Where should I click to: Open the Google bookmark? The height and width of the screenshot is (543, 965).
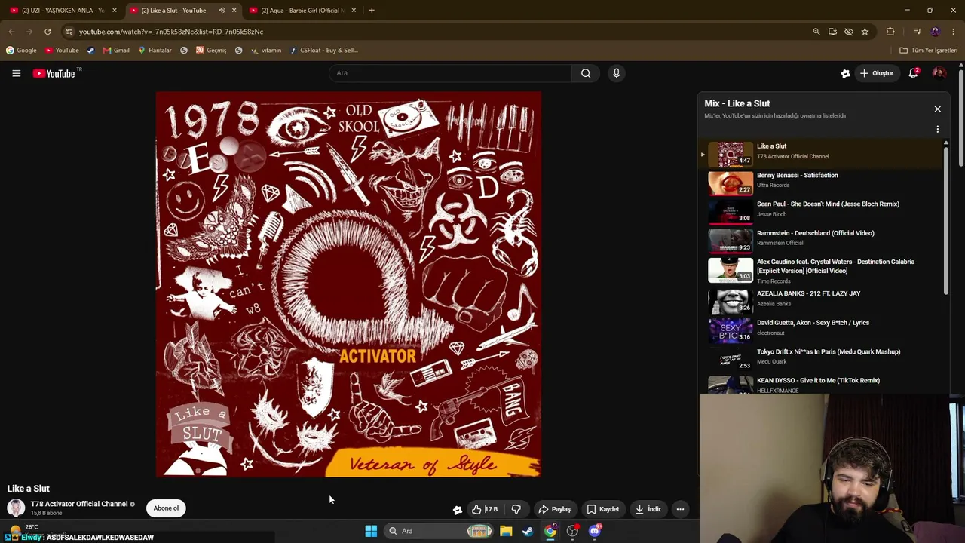(21, 51)
